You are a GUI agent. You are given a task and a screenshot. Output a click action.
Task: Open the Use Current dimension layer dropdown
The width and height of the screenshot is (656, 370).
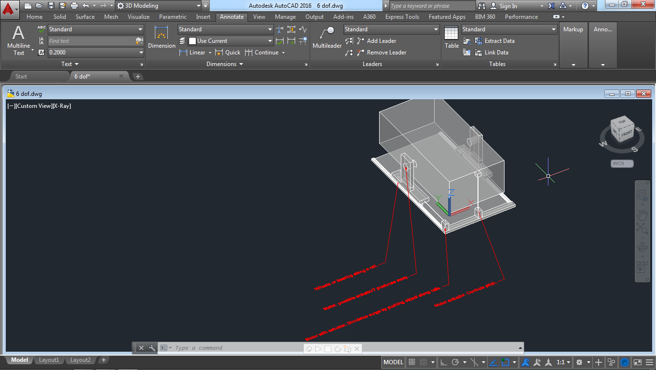click(x=230, y=41)
